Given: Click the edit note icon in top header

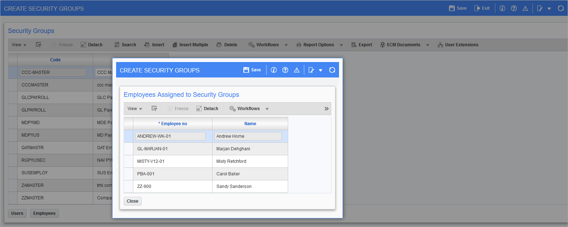Looking at the screenshot, I should [x=540, y=8].
